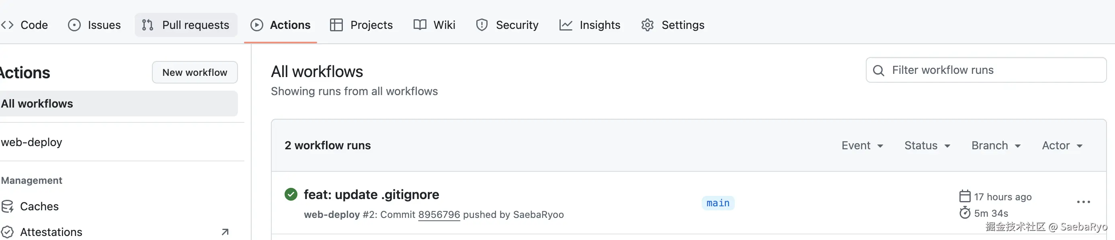The image size is (1115, 240).
Task: Open the Code tab
Action: point(26,25)
